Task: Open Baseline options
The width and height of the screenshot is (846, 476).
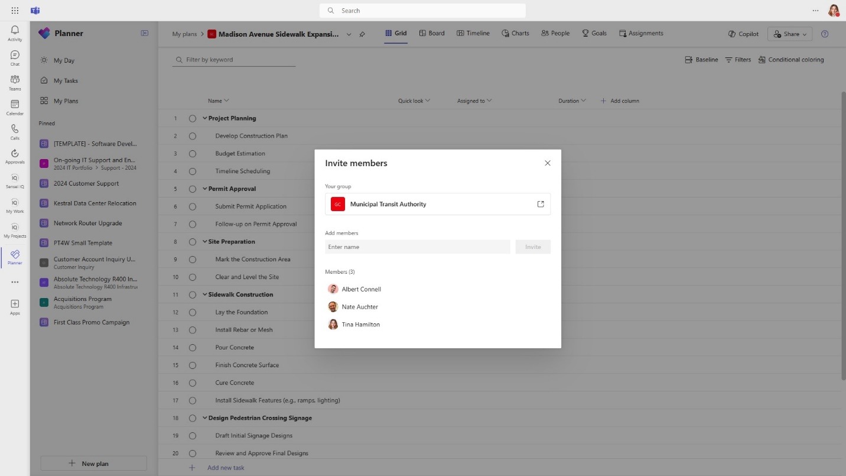Action: click(701, 60)
